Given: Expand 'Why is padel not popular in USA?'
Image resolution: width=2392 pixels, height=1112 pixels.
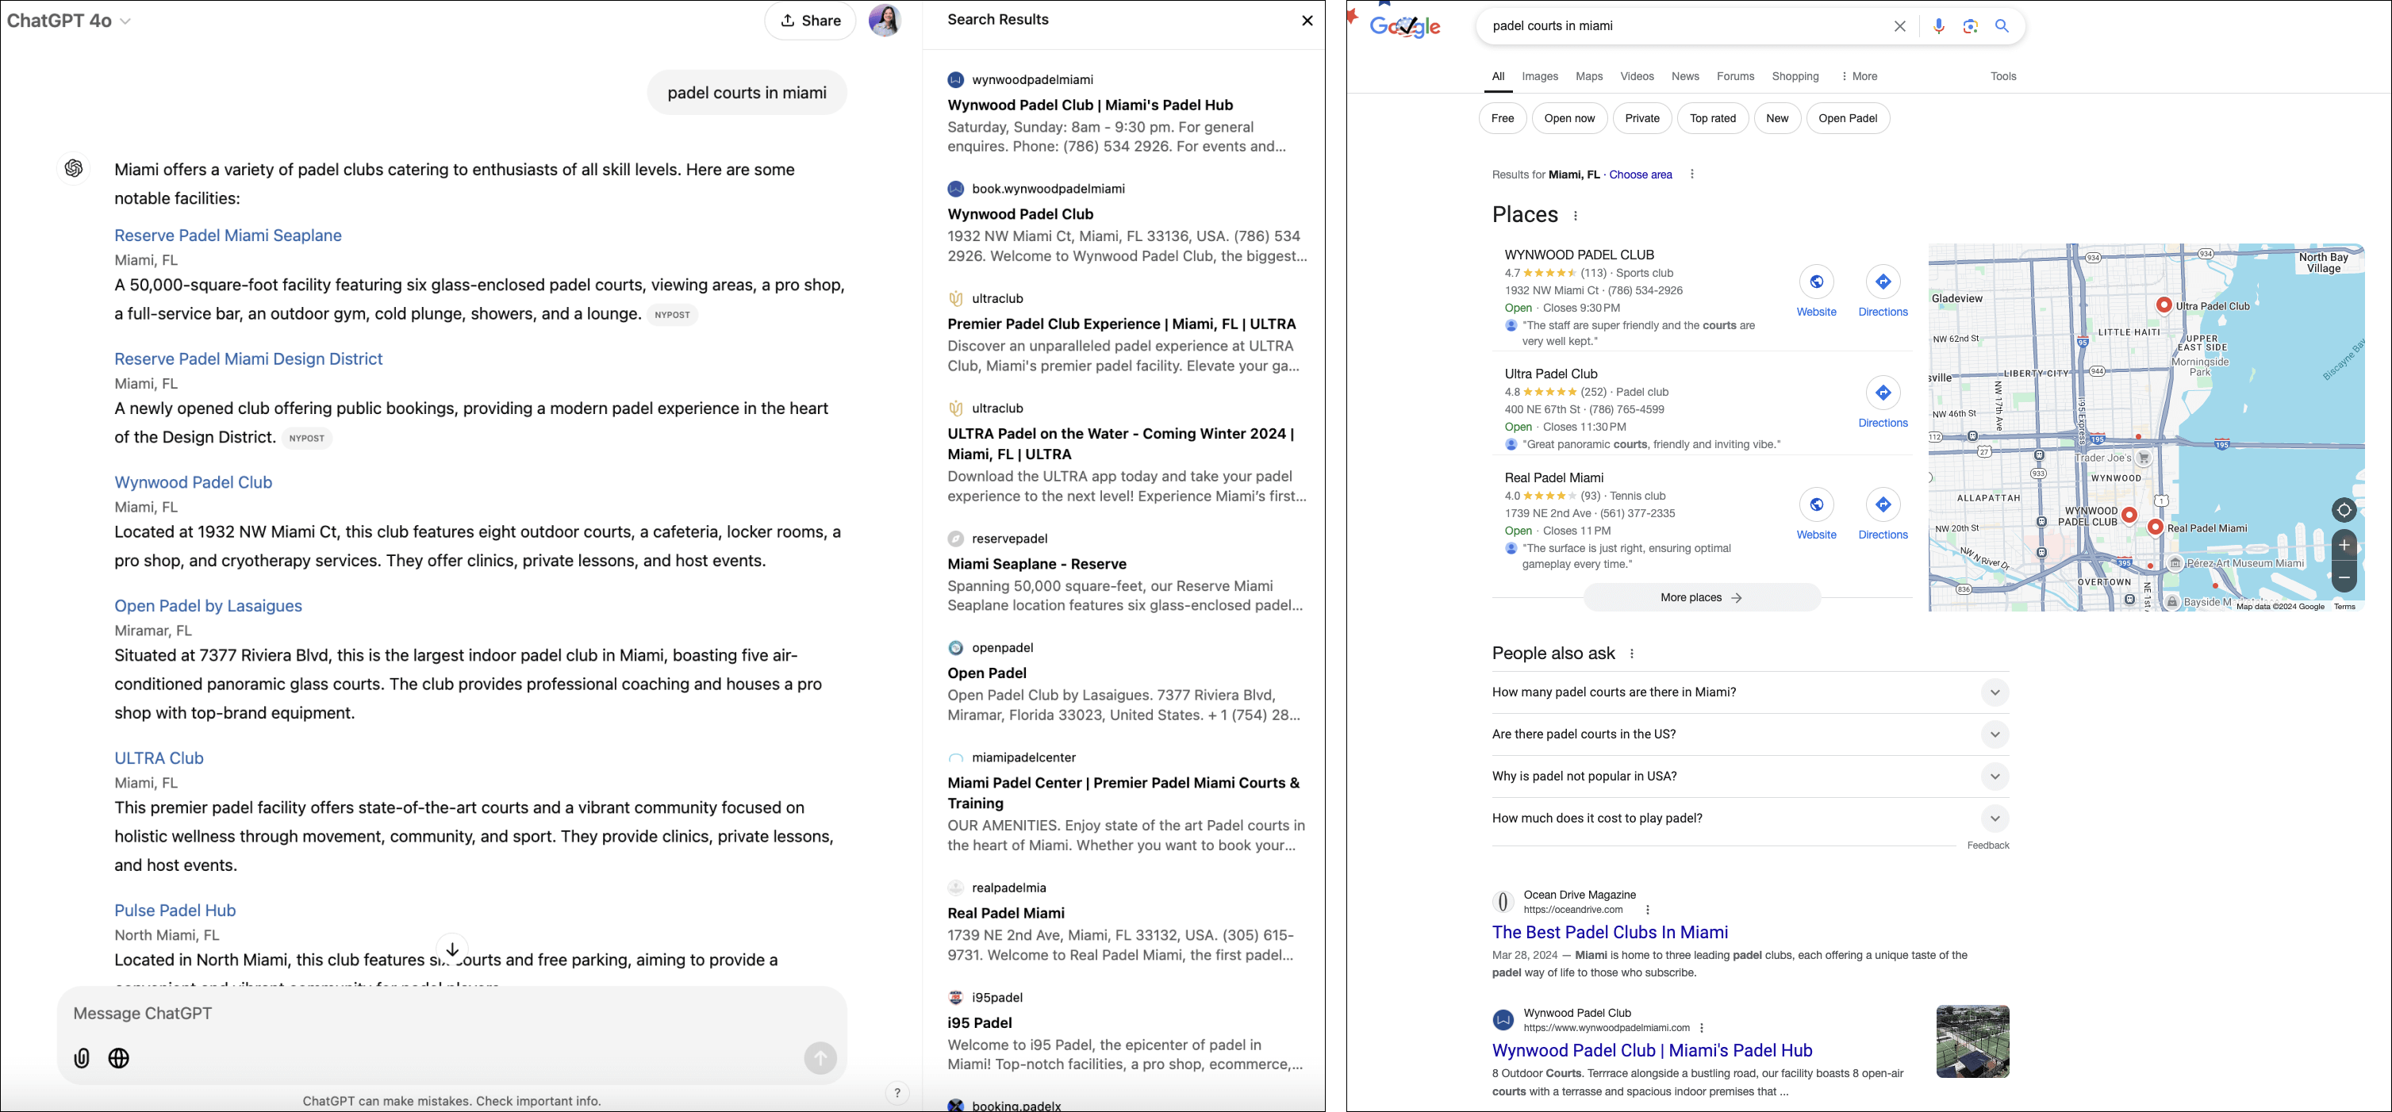Looking at the screenshot, I should coord(1750,776).
